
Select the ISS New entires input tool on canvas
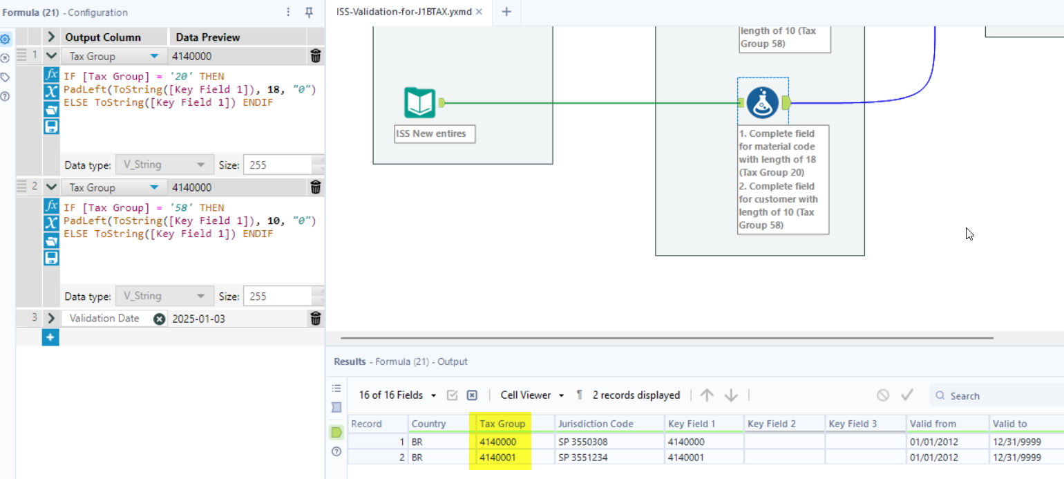[x=420, y=102]
